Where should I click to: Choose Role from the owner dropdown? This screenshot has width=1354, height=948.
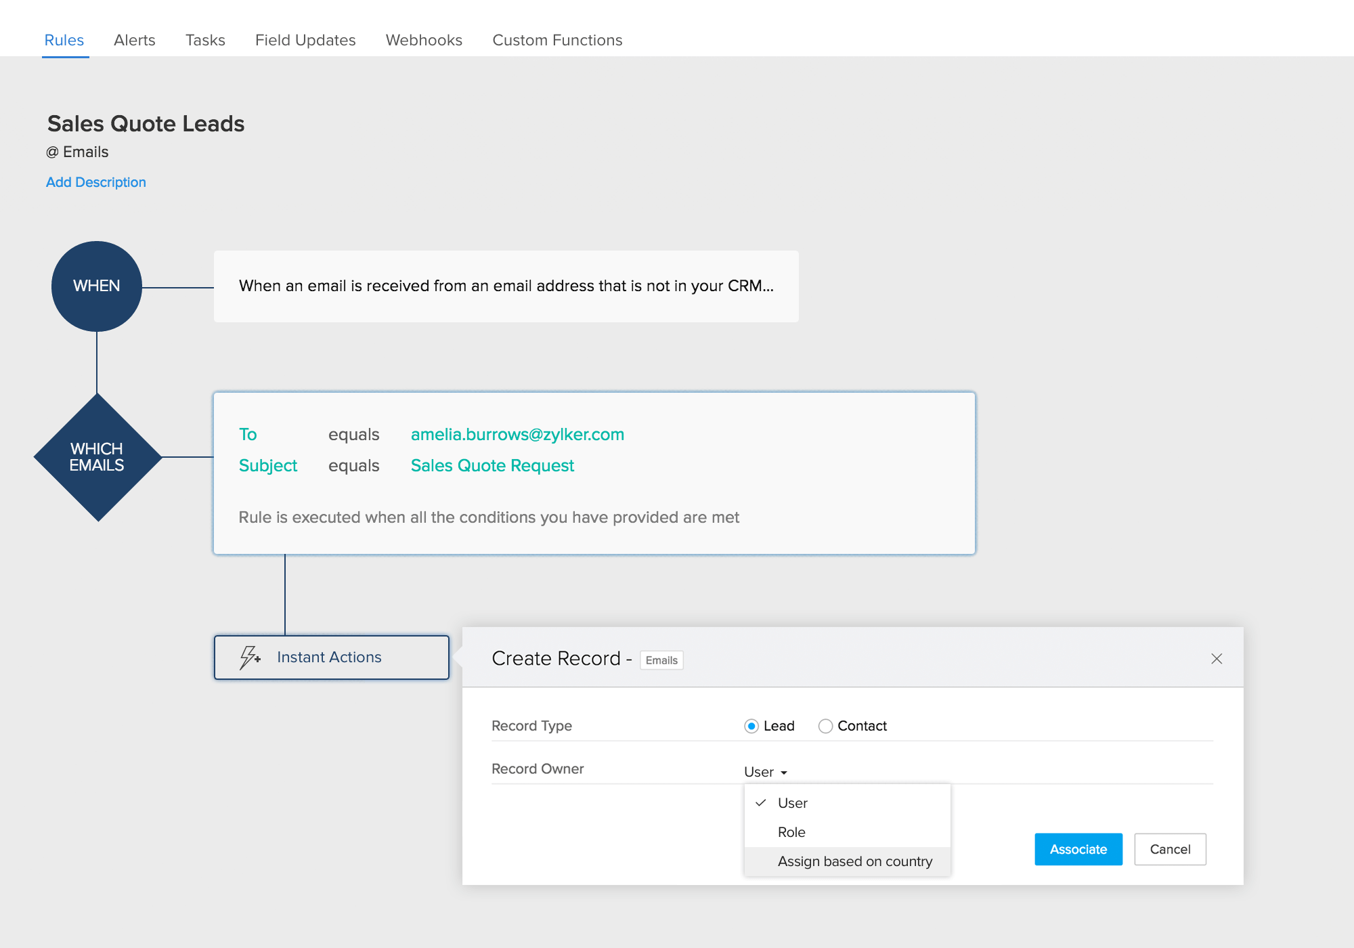pos(791,832)
